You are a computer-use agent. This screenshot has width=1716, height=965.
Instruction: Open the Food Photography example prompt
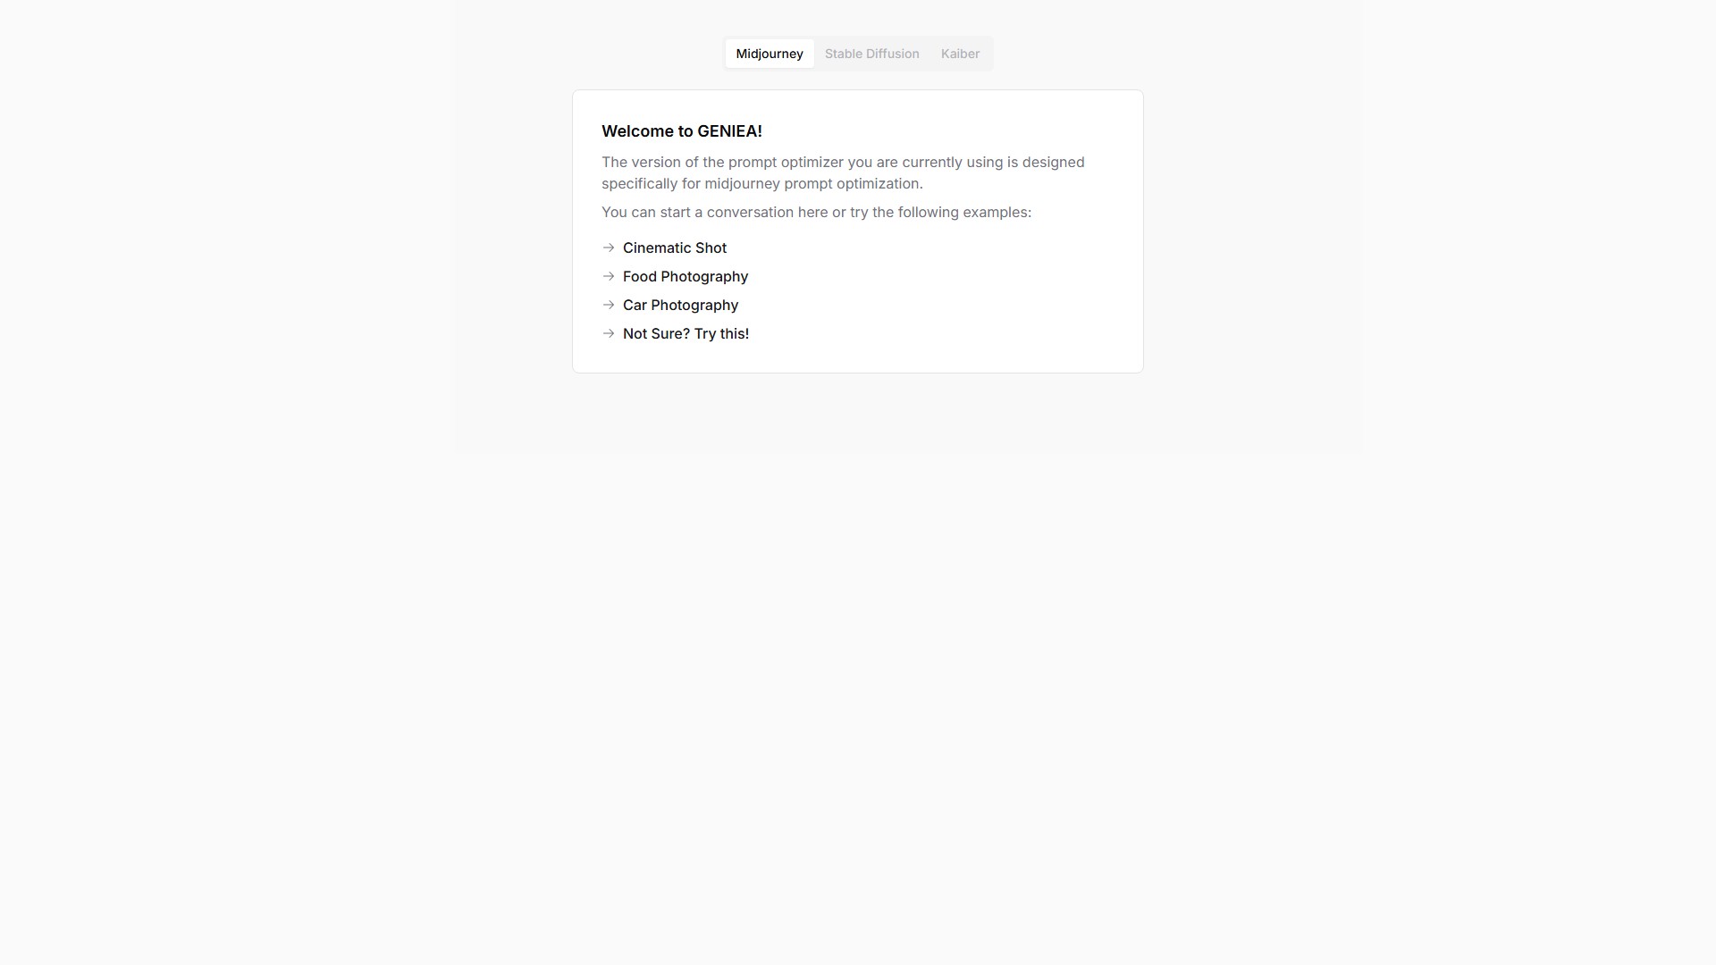(686, 276)
